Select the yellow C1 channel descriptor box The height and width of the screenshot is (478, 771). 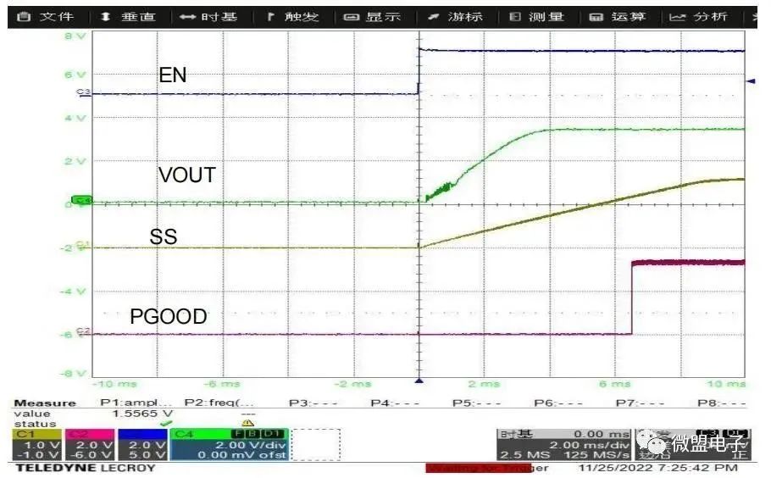(x=37, y=445)
